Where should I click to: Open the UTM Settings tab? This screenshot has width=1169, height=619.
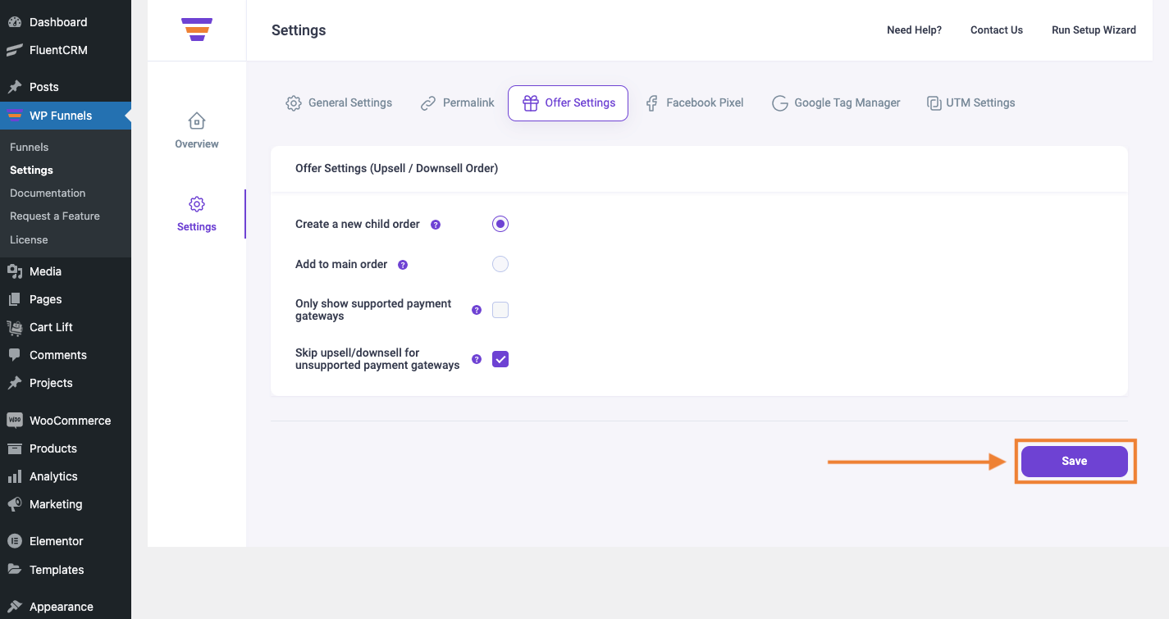click(970, 103)
